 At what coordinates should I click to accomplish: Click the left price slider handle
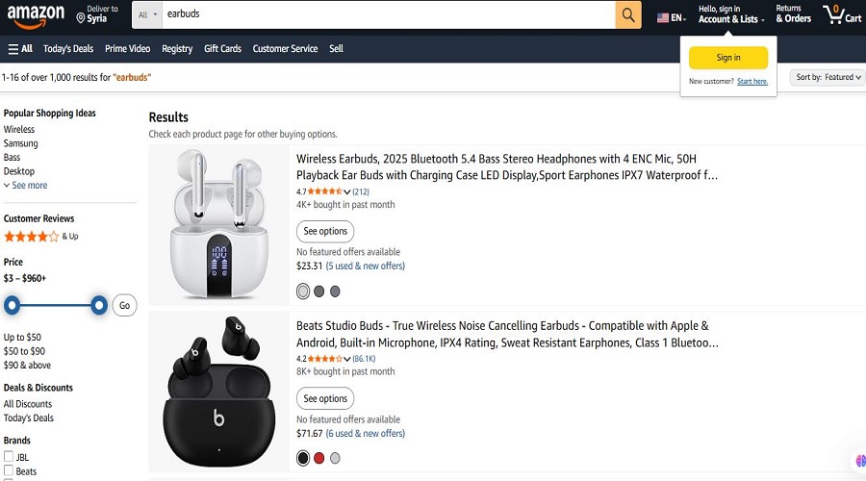[12, 306]
